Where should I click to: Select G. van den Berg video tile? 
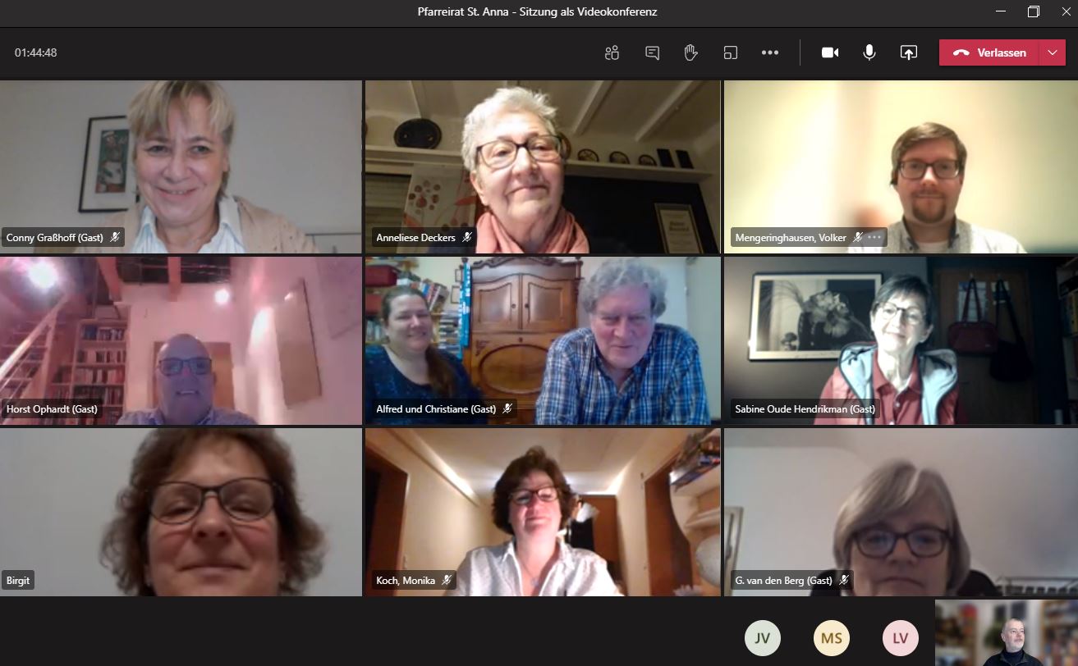901,512
